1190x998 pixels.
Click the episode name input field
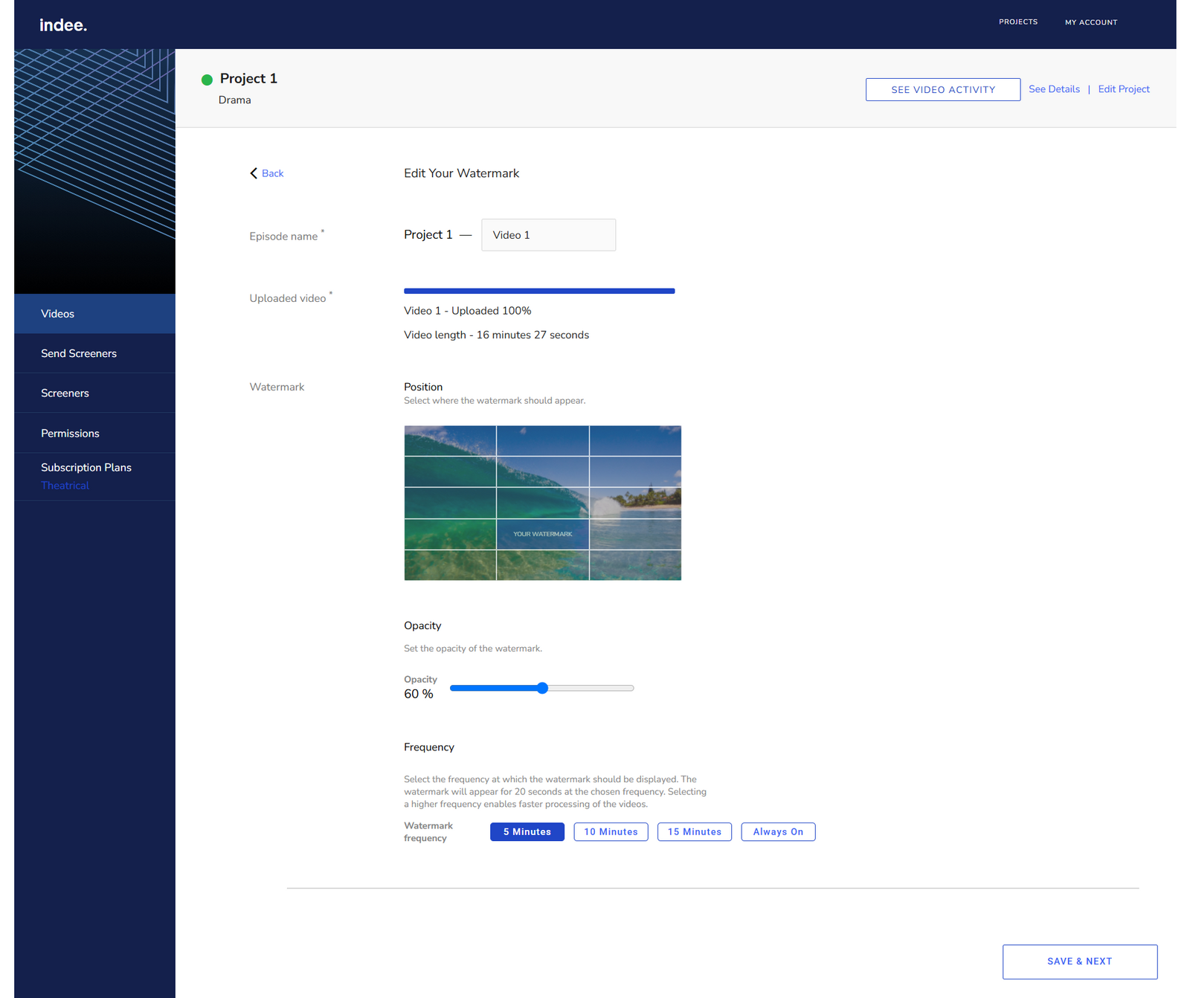548,235
